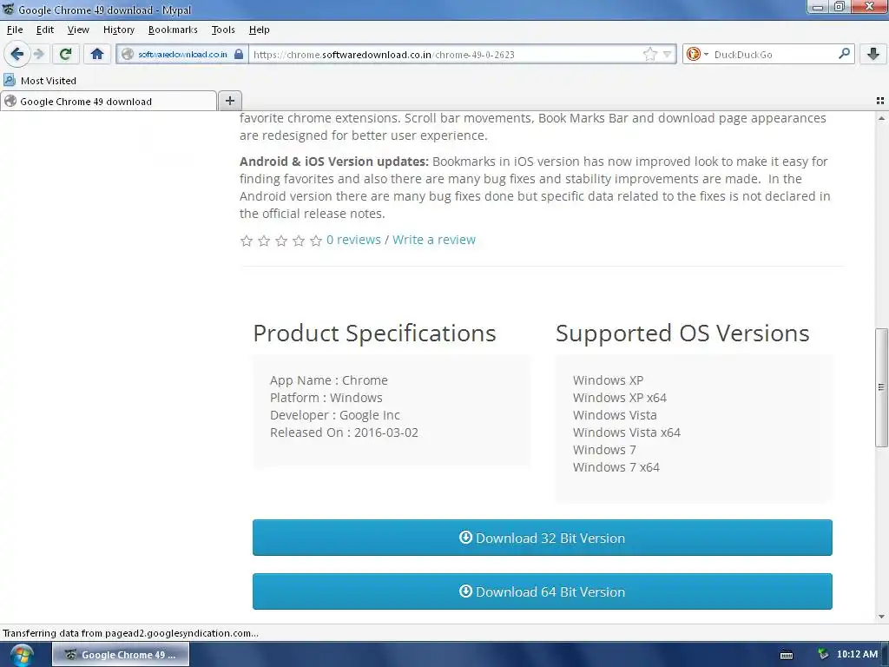889x667 pixels.
Task: Open the DuckDuckGo search engine selector
Action: pos(697,55)
